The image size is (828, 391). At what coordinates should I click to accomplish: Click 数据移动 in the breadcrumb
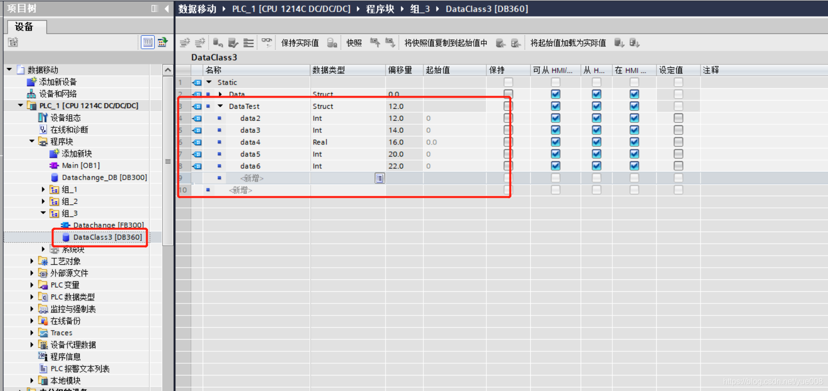click(x=197, y=9)
